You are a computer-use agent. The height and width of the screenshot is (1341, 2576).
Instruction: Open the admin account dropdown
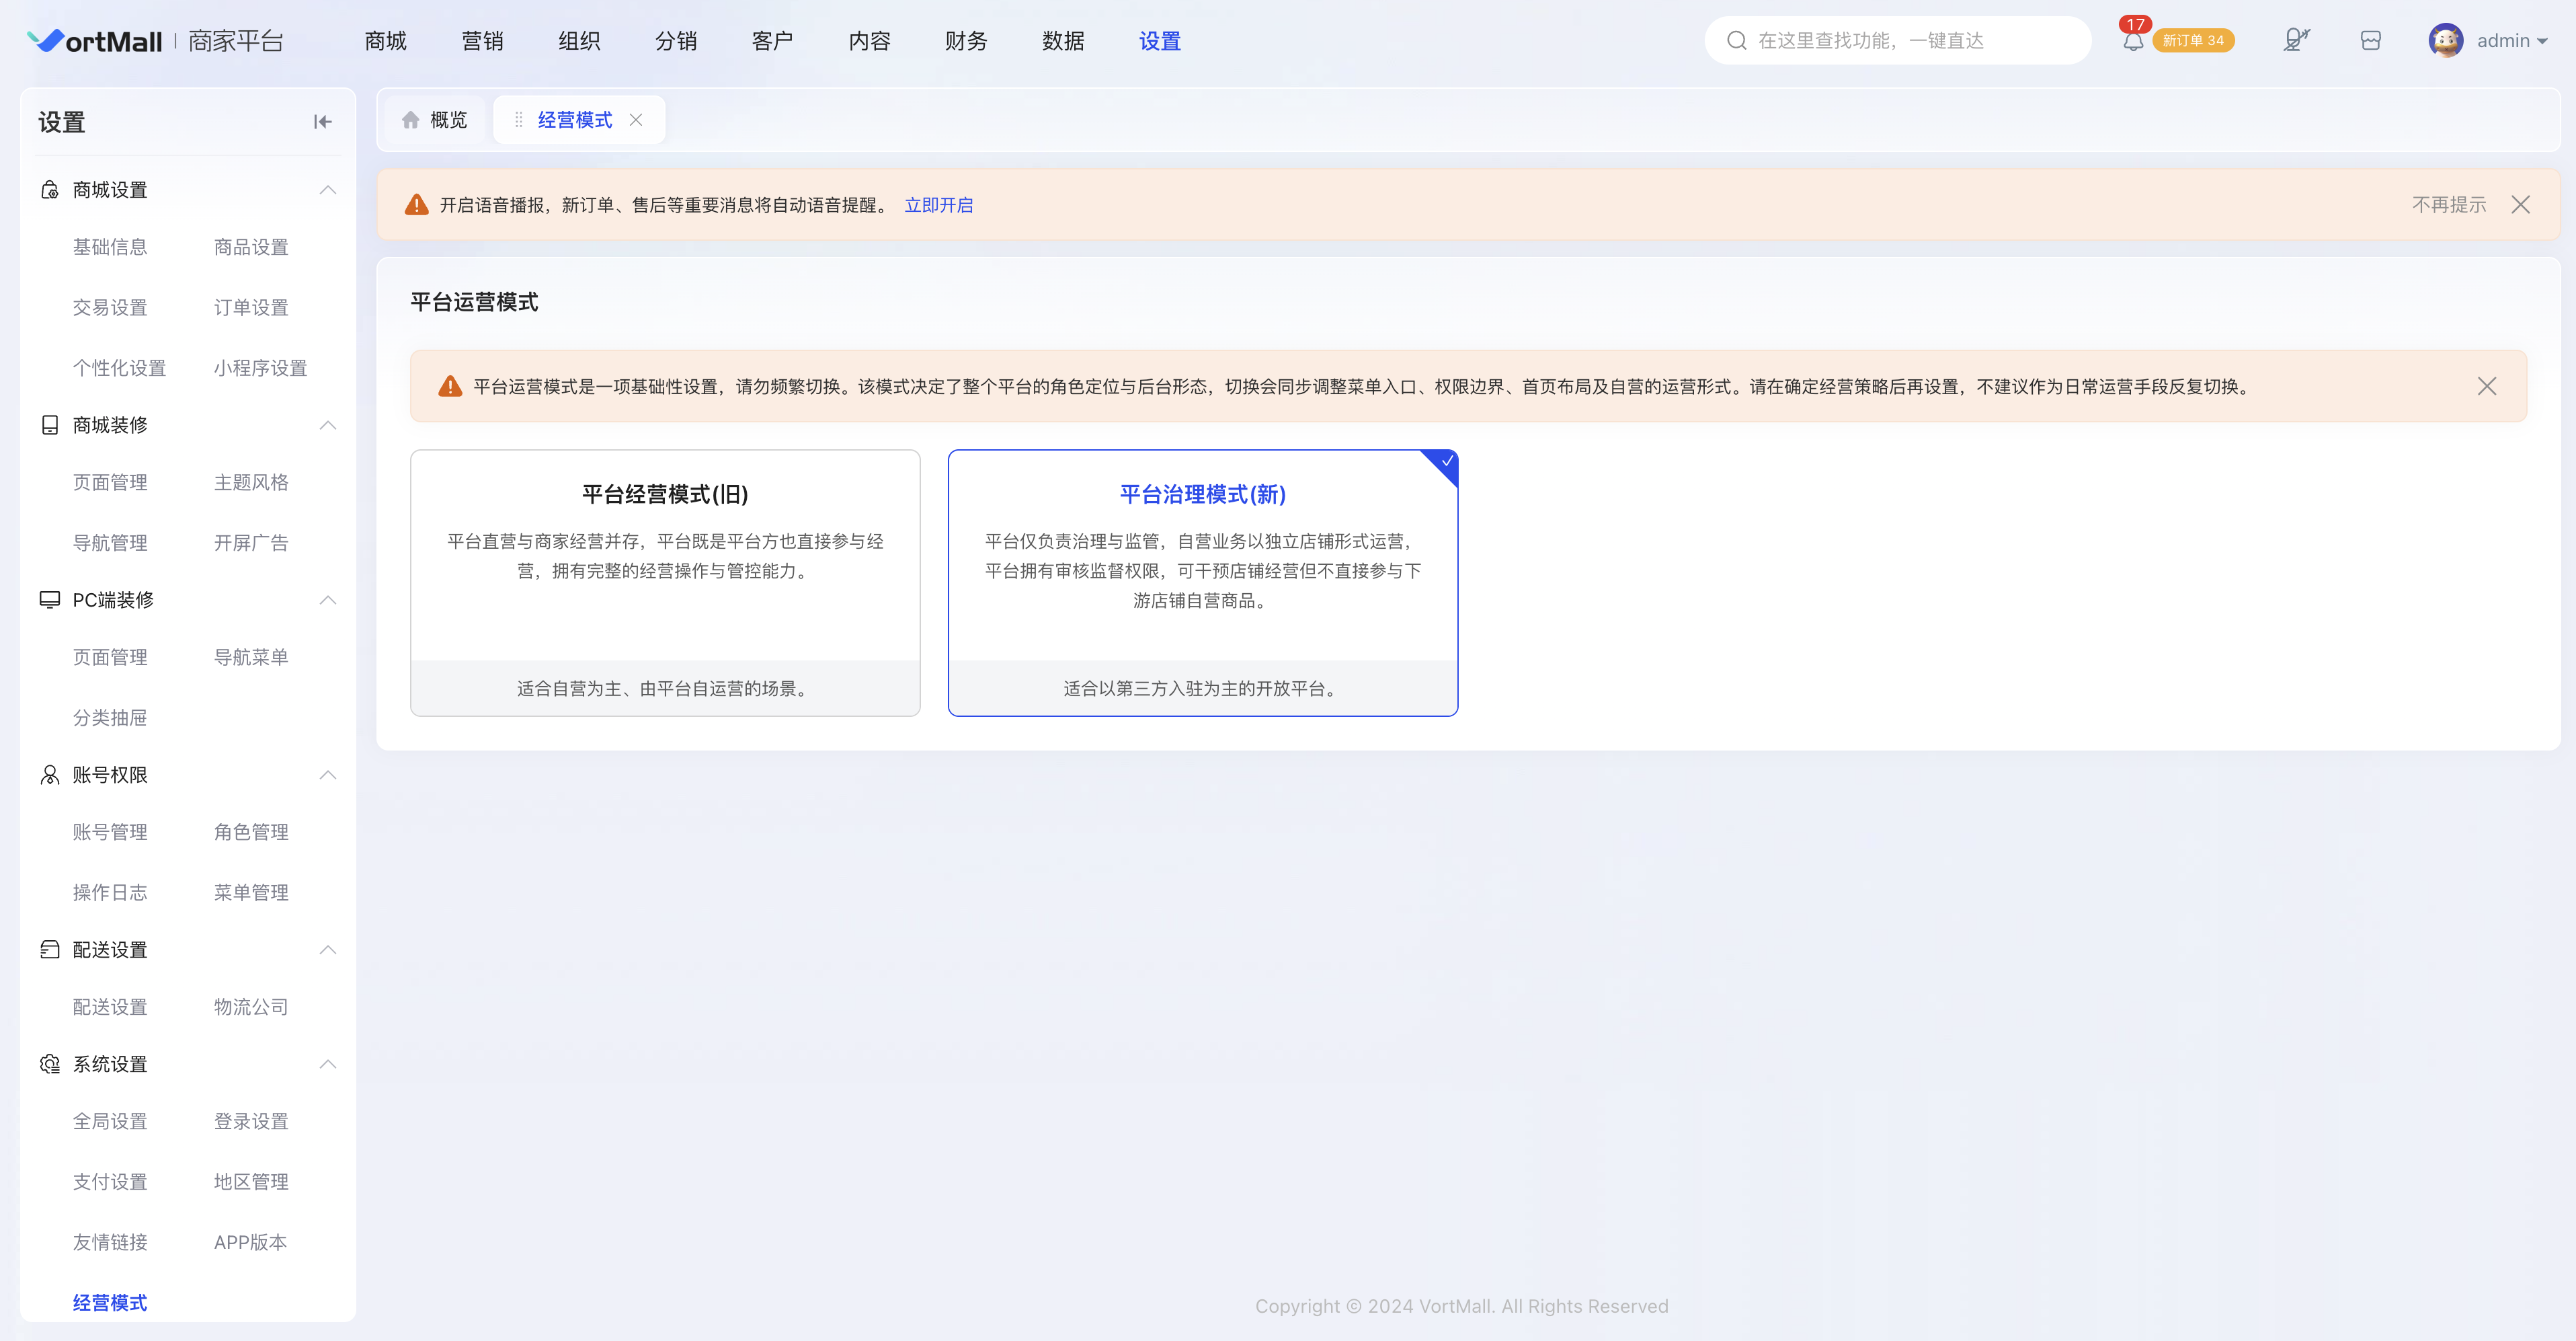point(2512,41)
